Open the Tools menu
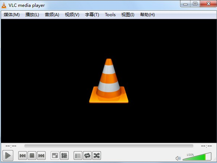217x163 pixels. (110, 15)
